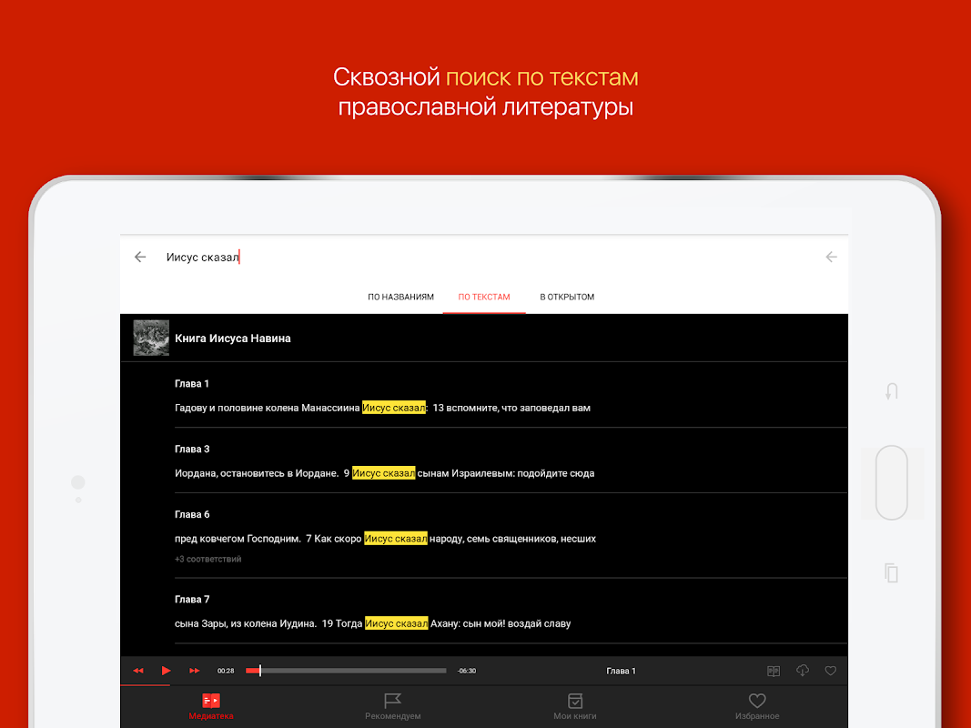This screenshot has height=728, width=971.
Task: Open result 'Гадову и половине колена Манассиина'
Action: 383,408
